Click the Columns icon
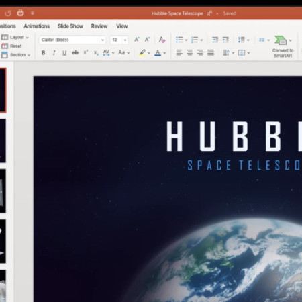Image resolution: width=302 pixels, height=302 pixels. click(x=262, y=40)
